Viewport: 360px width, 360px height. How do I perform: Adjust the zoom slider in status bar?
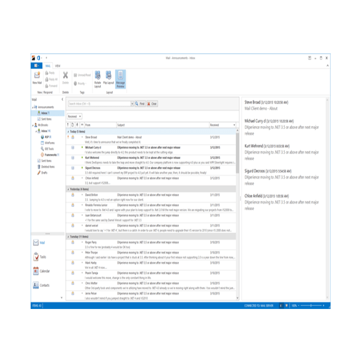[x=311, y=305]
